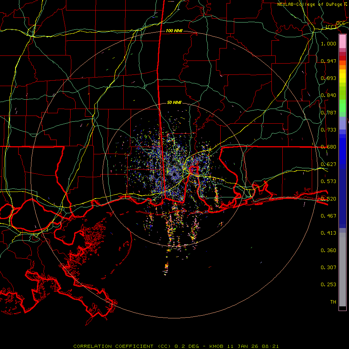
Task: Click the bright green swatch in the color bar
Action: [342, 106]
